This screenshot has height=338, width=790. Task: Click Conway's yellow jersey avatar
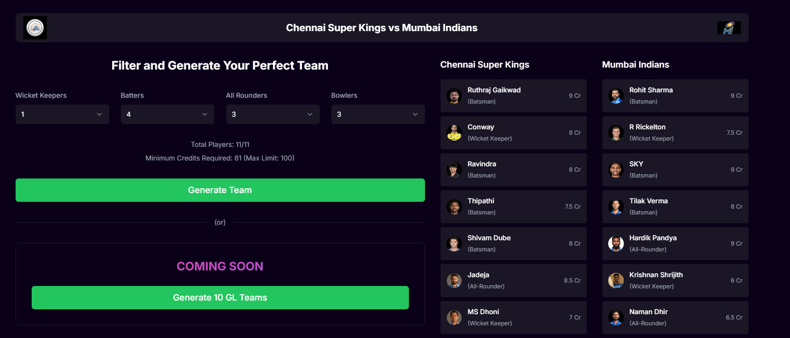coord(454,133)
